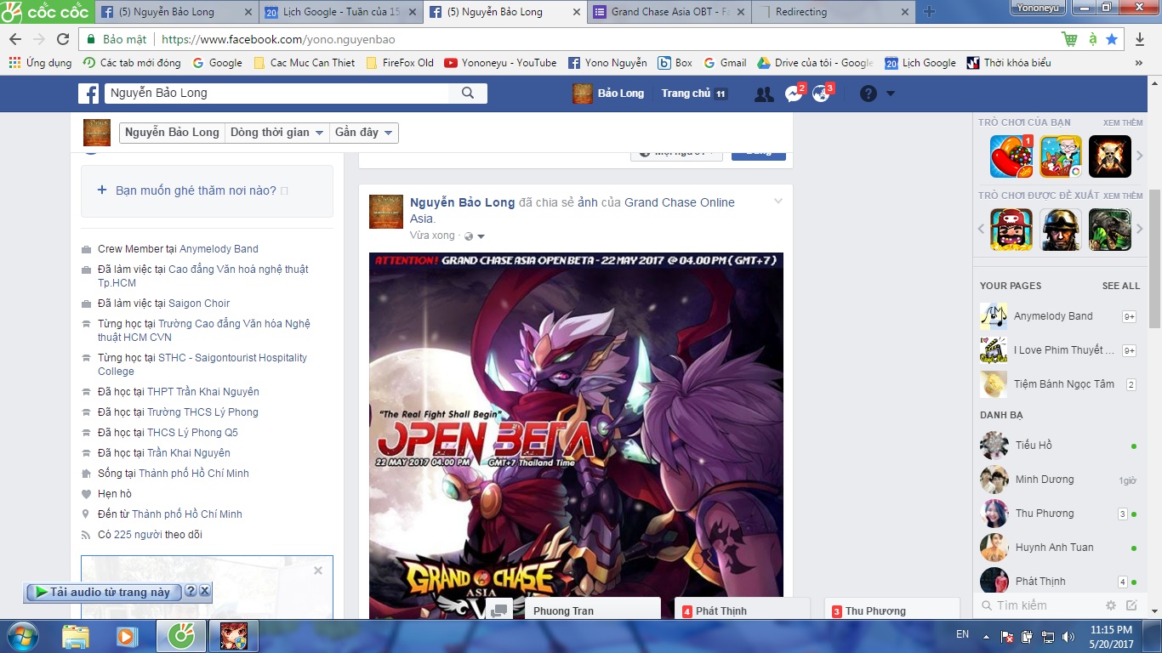Switch to the 'Grand Chase Asia OBT' tab
1162x653 pixels.
point(667,12)
